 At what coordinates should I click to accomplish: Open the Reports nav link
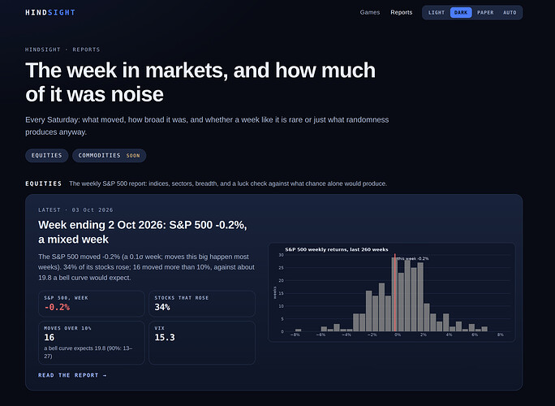[x=402, y=12]
